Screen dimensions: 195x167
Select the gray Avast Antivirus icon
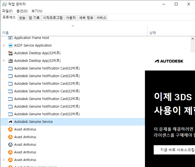(x=10, y=145)
